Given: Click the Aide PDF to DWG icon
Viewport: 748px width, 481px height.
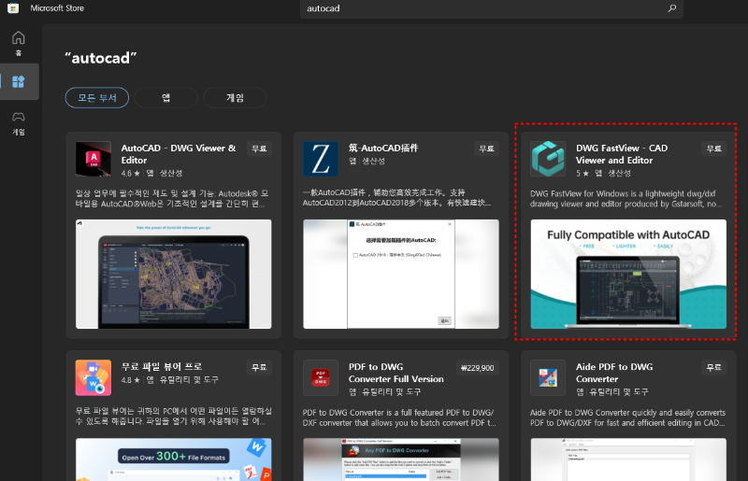Looking at the screenshot, I should tap(548, 377).
